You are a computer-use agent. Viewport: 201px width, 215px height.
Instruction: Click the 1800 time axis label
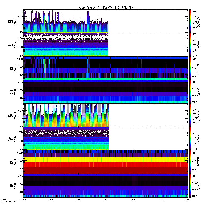point(188,200)
